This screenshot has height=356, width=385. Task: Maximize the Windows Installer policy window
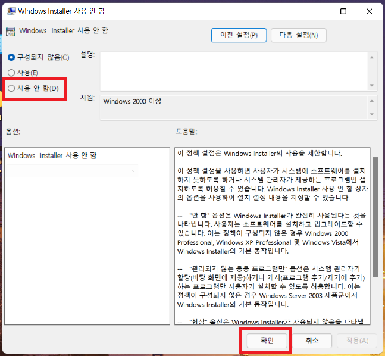pos(343,11)
